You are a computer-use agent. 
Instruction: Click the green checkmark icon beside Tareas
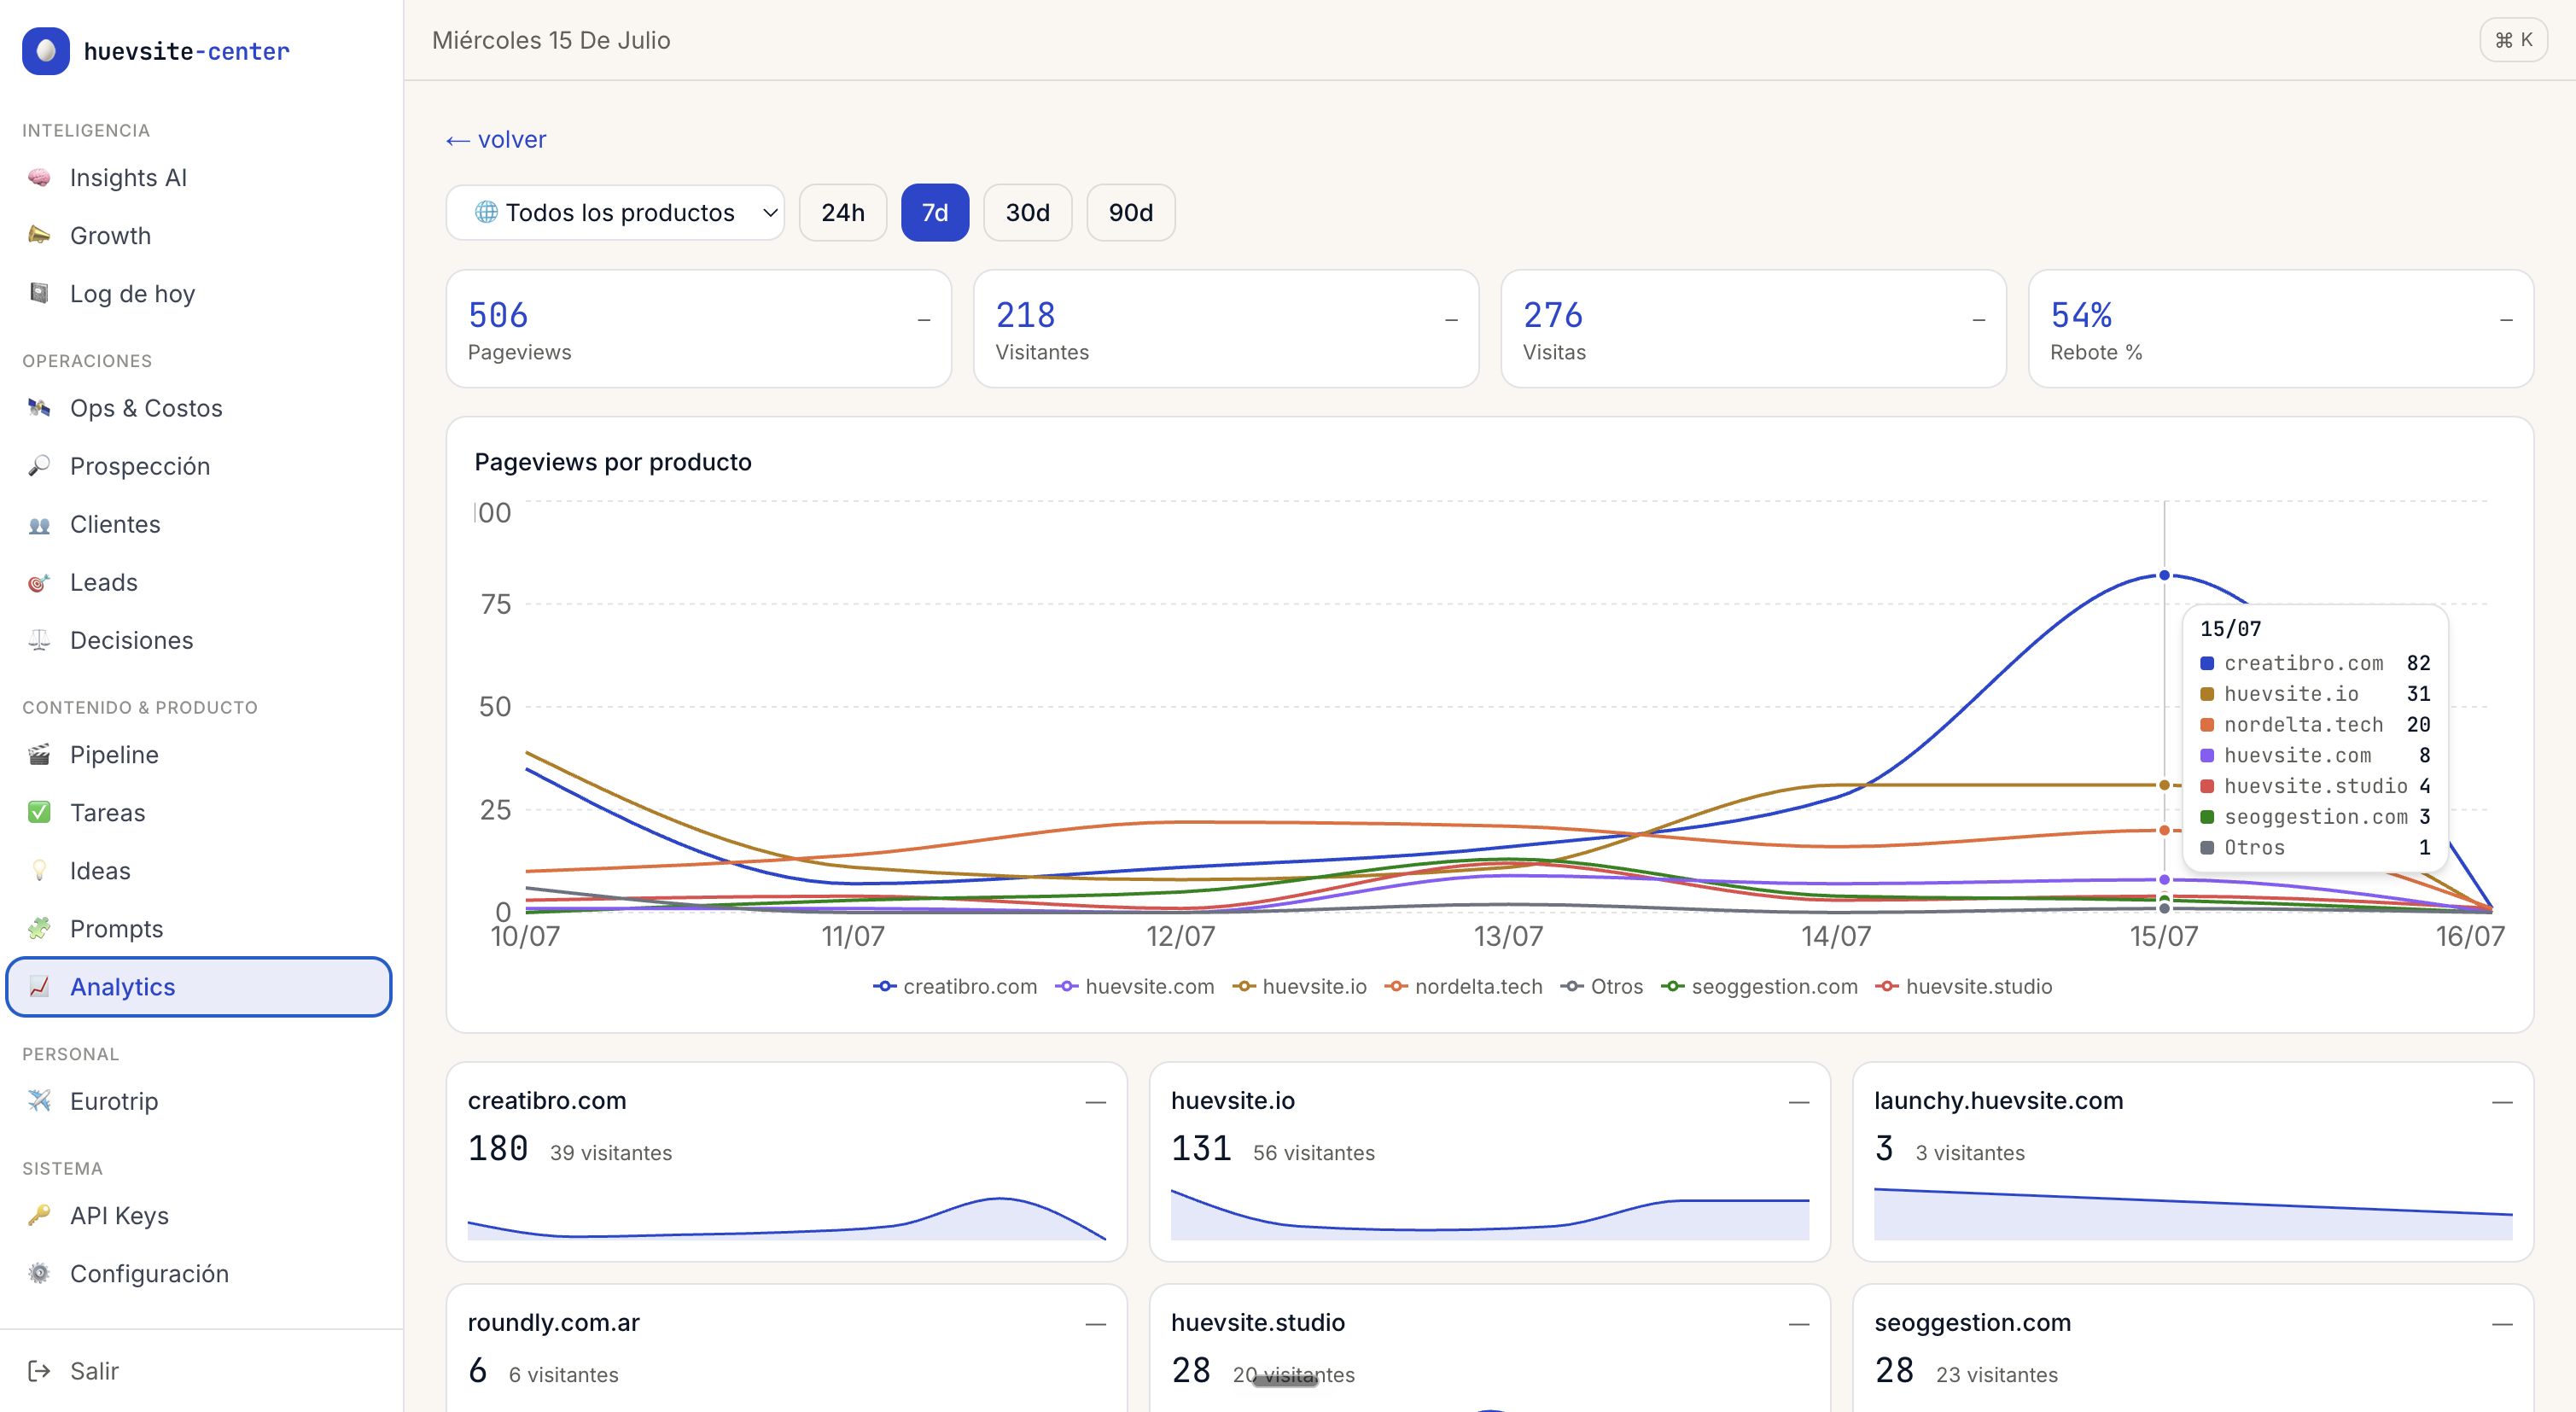pos(39,813)
